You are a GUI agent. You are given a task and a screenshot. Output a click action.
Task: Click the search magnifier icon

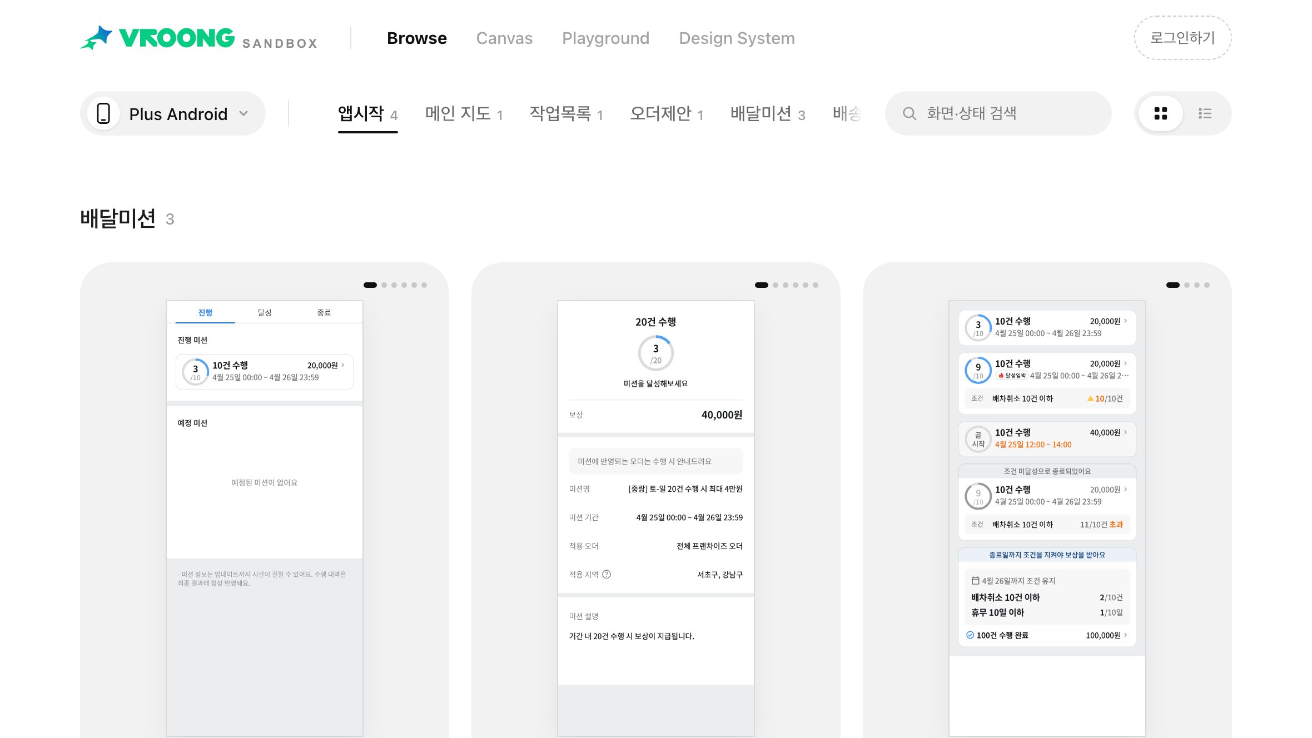click(910, 113)
